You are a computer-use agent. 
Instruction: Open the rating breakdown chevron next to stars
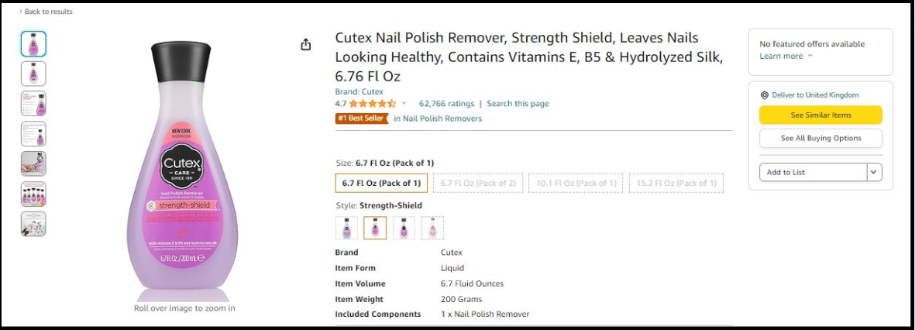pos(404,103)
